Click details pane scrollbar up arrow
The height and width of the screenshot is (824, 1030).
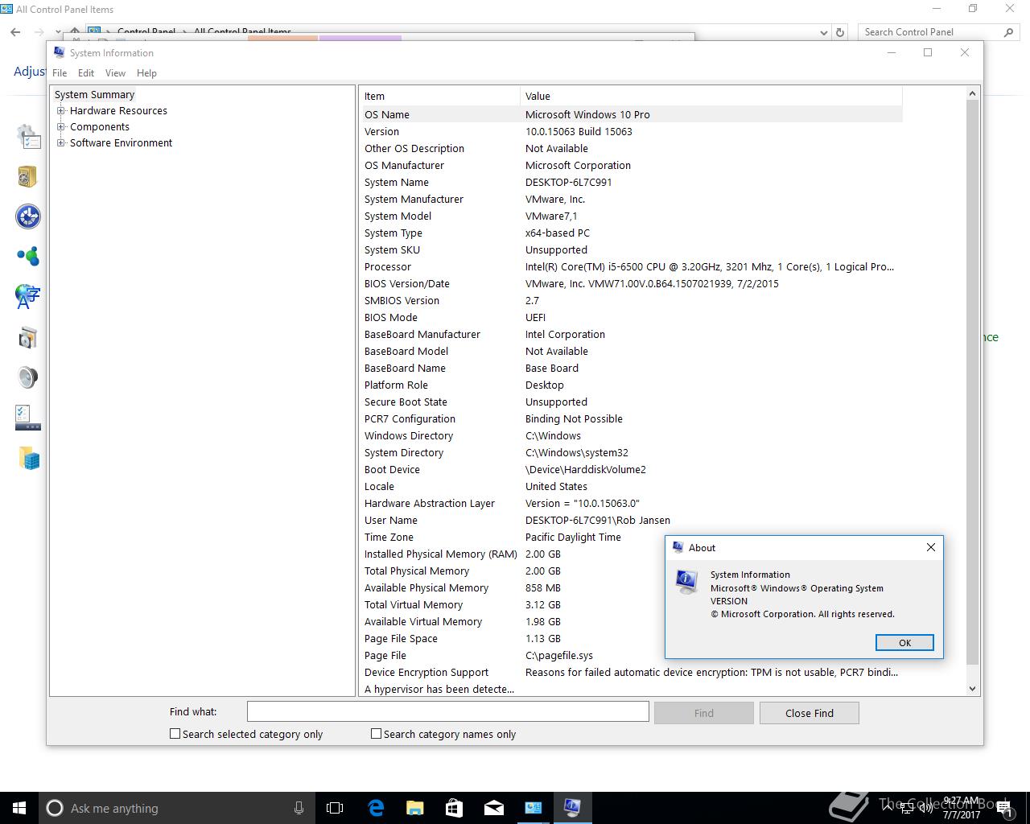click(x=972, y=94)
